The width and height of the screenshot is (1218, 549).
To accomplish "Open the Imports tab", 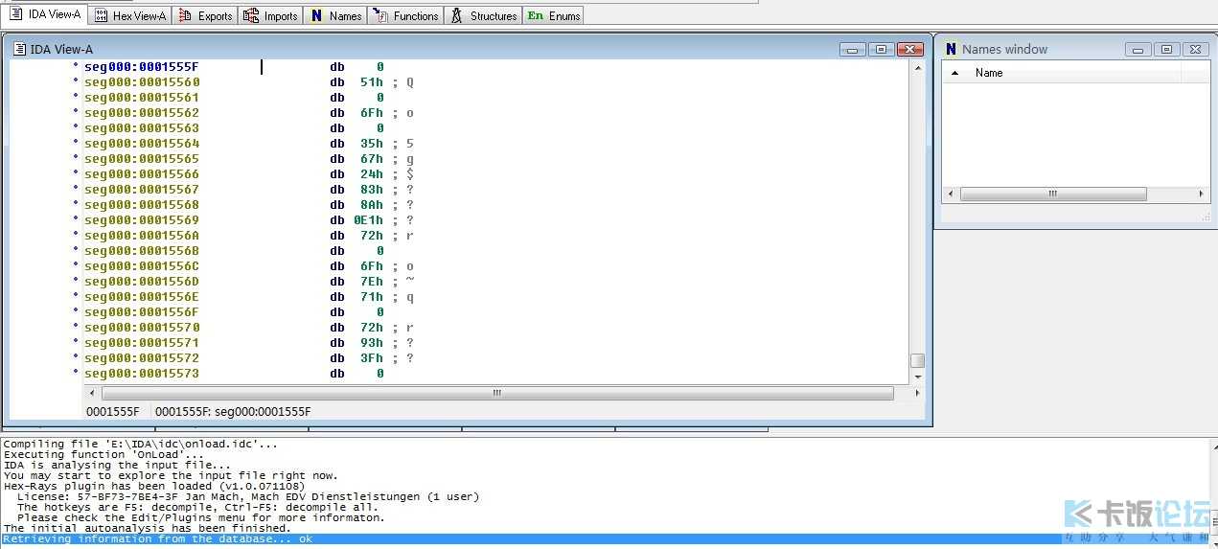I will 270,15.
